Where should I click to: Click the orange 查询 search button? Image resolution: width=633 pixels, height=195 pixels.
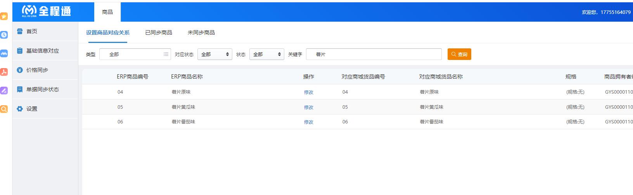coord(459,54)
